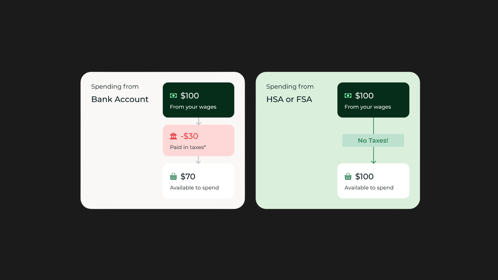Click the -$30 amount text
Viewport: 498px width, 280px height.
(189, 136)
